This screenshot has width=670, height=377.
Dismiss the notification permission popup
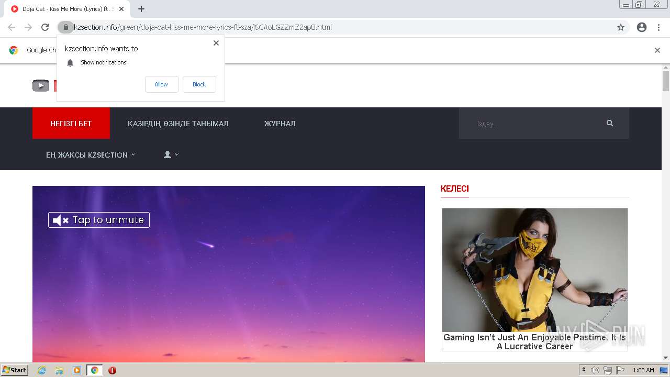[x=216, y=43]
